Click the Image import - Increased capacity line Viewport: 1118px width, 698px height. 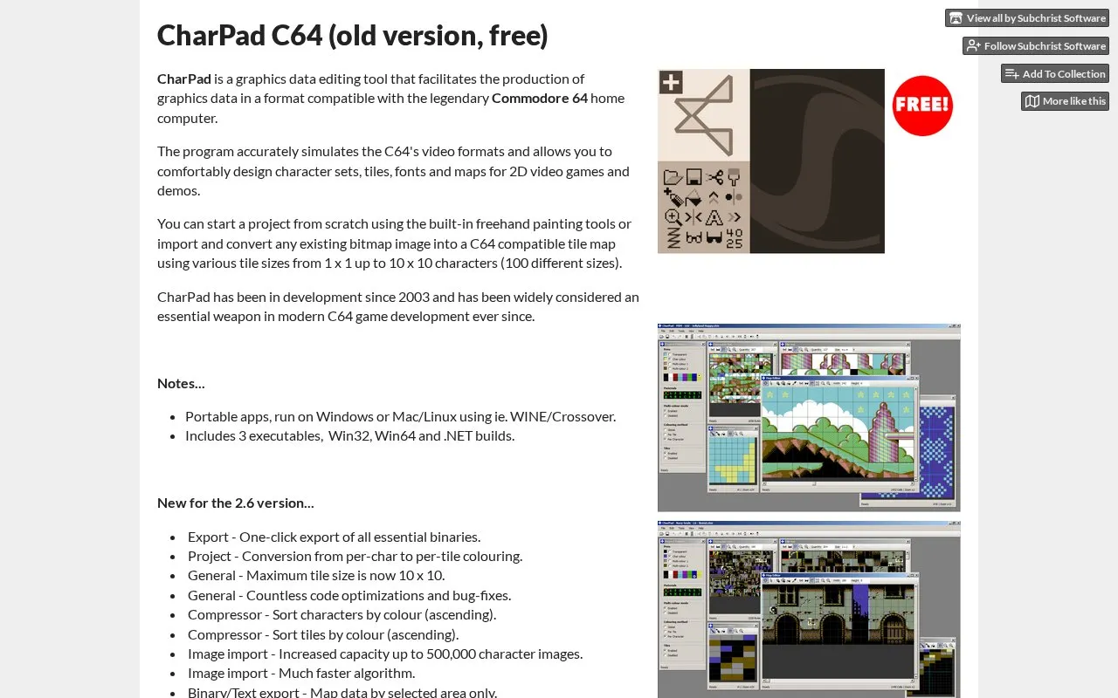pyautogui.click(x=385, y=654)
